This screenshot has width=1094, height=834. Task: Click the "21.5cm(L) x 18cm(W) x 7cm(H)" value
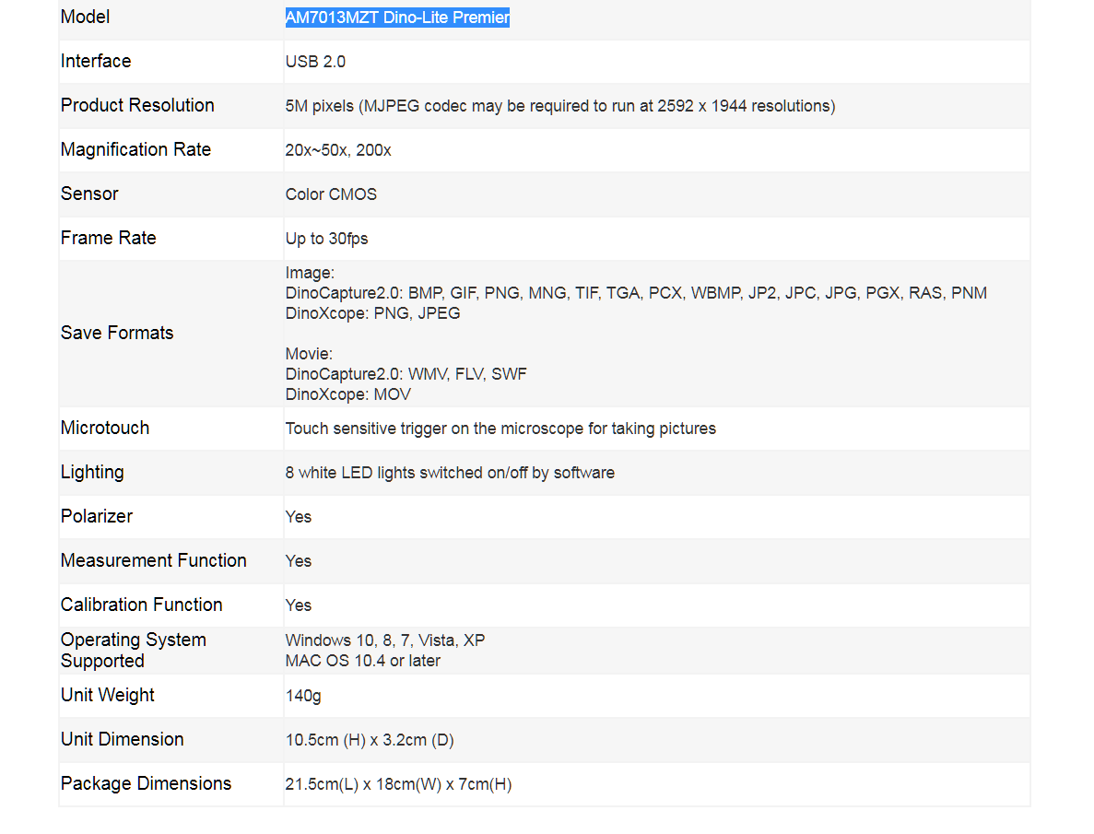398,784
